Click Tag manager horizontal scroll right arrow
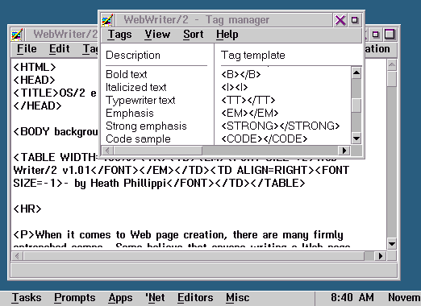The image size is (421, 306). (x=344, y=151)
